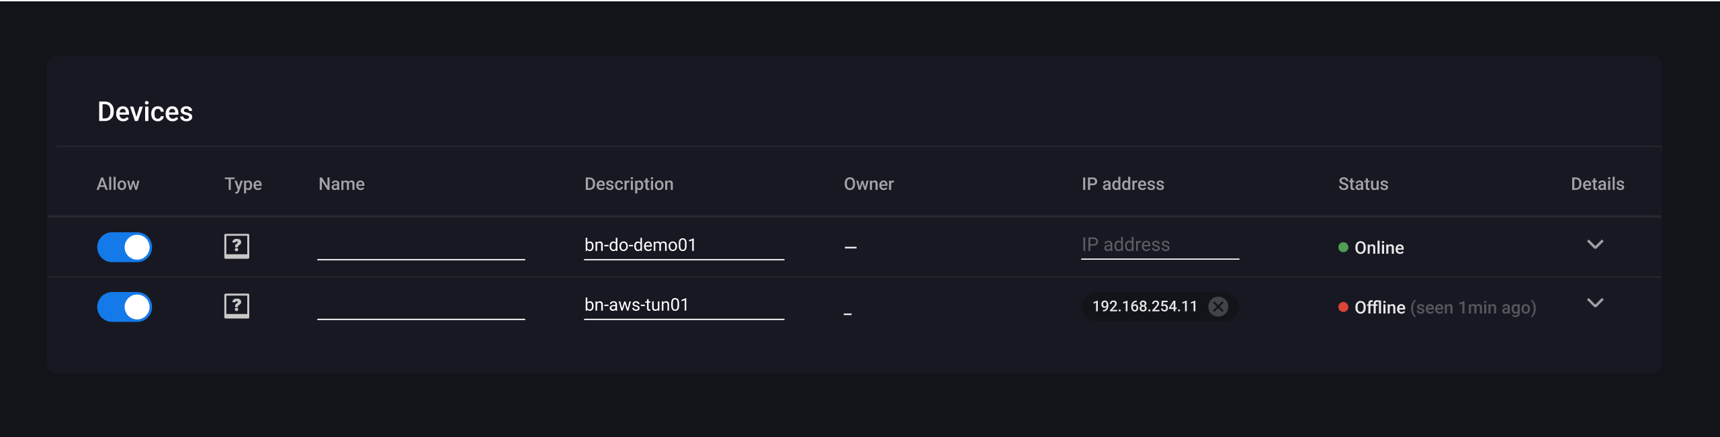
Task: Click the IP address input for bn-do-demo01
Action: [1160, 244]
